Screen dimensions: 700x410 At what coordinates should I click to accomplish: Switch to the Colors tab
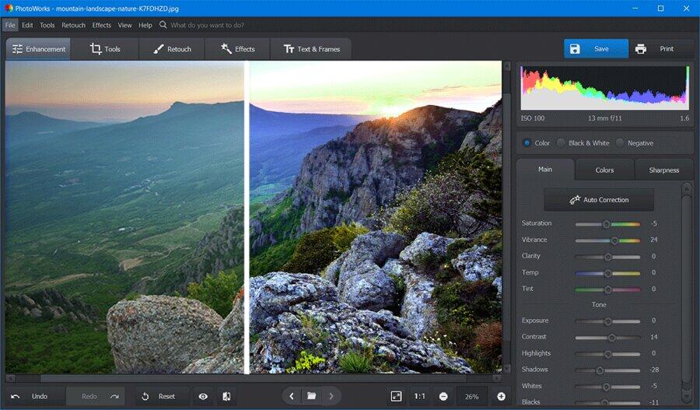tap(604, 170)
